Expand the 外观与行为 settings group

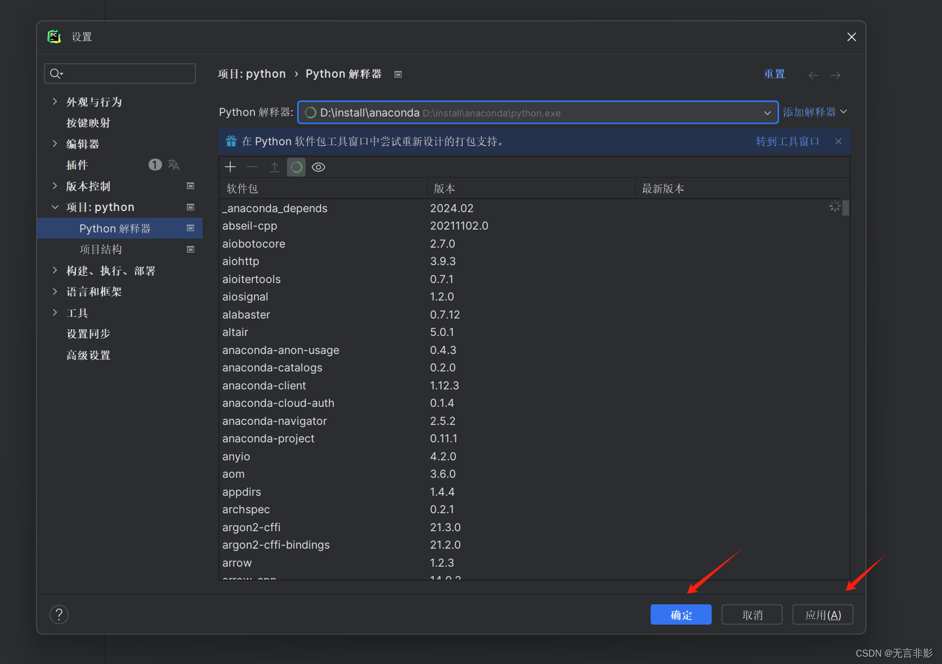55,101
